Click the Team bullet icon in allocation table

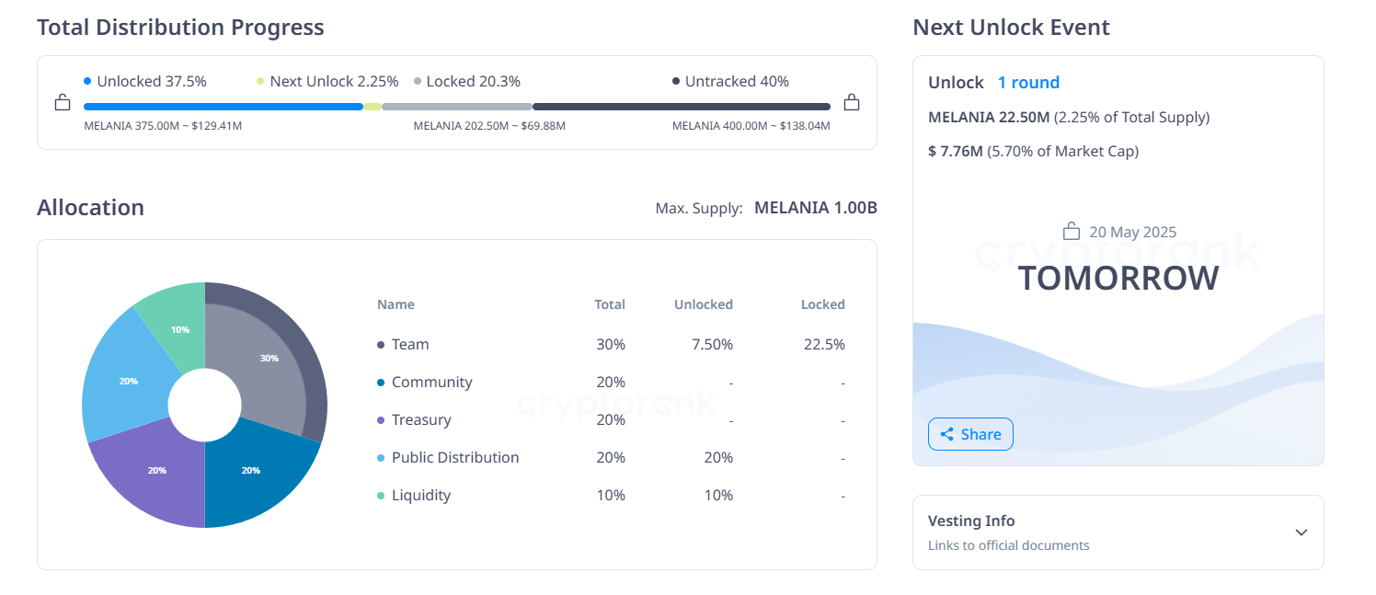(x=381, y=344)
